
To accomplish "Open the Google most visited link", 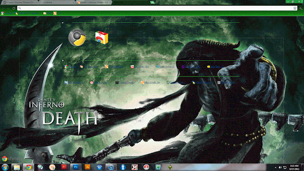I will (x=70, y=66).
